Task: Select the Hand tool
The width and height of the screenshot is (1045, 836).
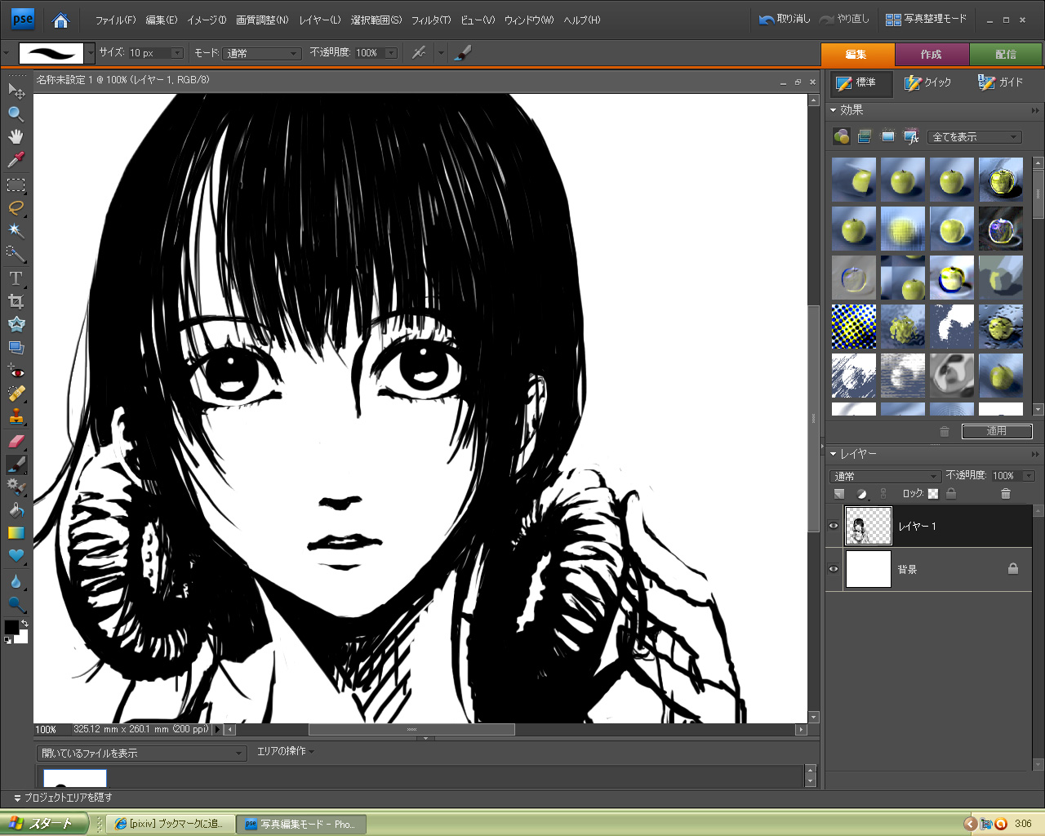Action: pos(16,136)
